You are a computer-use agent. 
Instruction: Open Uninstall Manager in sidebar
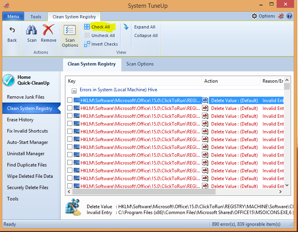(x=26, y=154)
